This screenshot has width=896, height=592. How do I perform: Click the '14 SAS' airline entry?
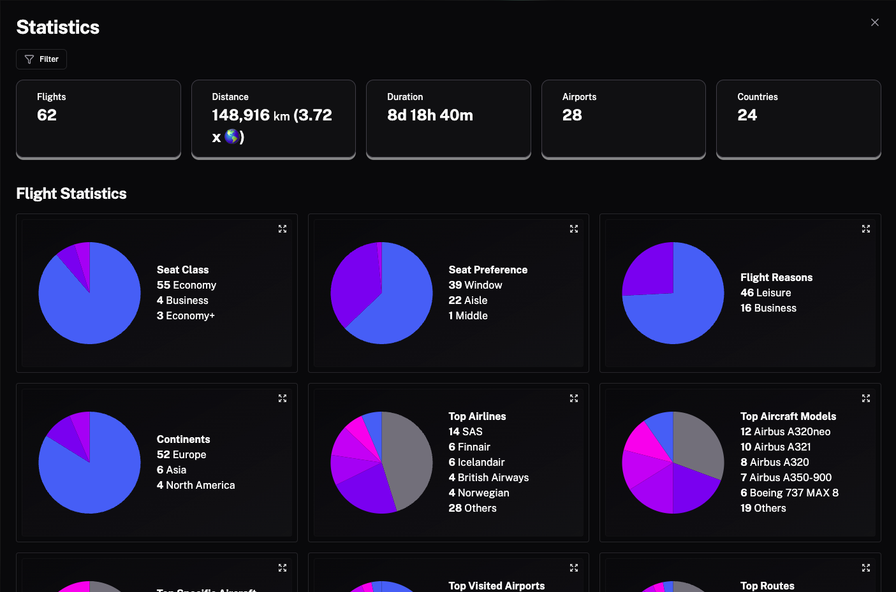tap(466, 431)
